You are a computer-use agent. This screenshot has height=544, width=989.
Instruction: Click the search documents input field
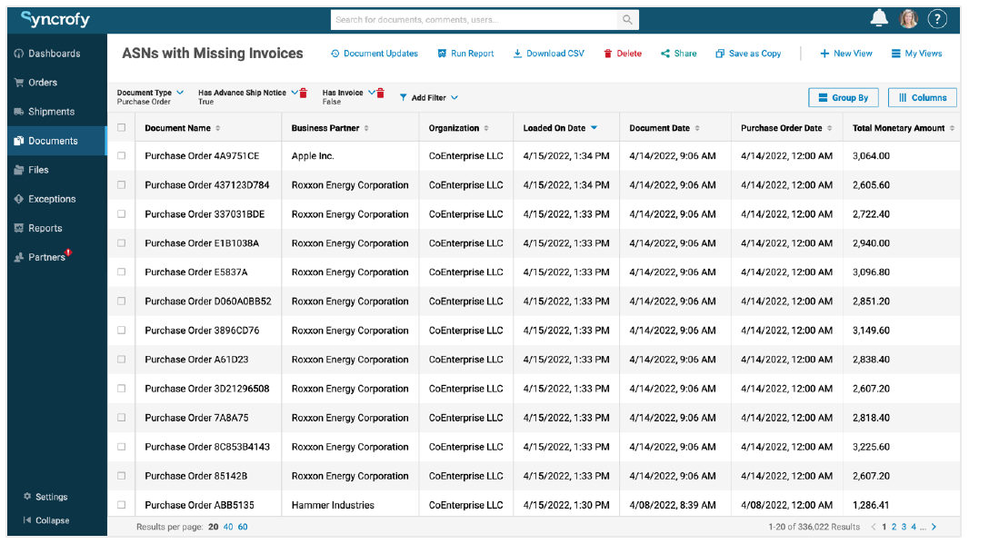coord(473,20)
